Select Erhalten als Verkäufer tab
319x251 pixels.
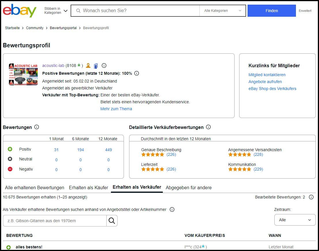click(137, 187)
